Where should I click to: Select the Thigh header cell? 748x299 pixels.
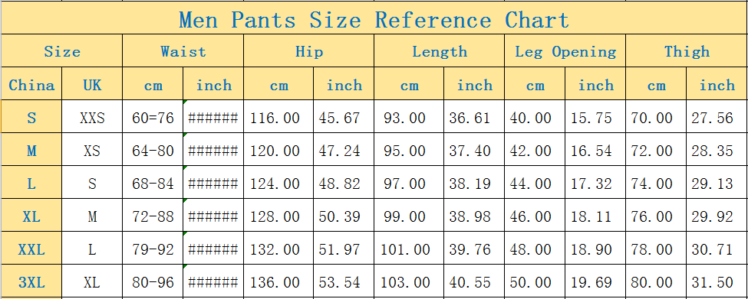687,50
